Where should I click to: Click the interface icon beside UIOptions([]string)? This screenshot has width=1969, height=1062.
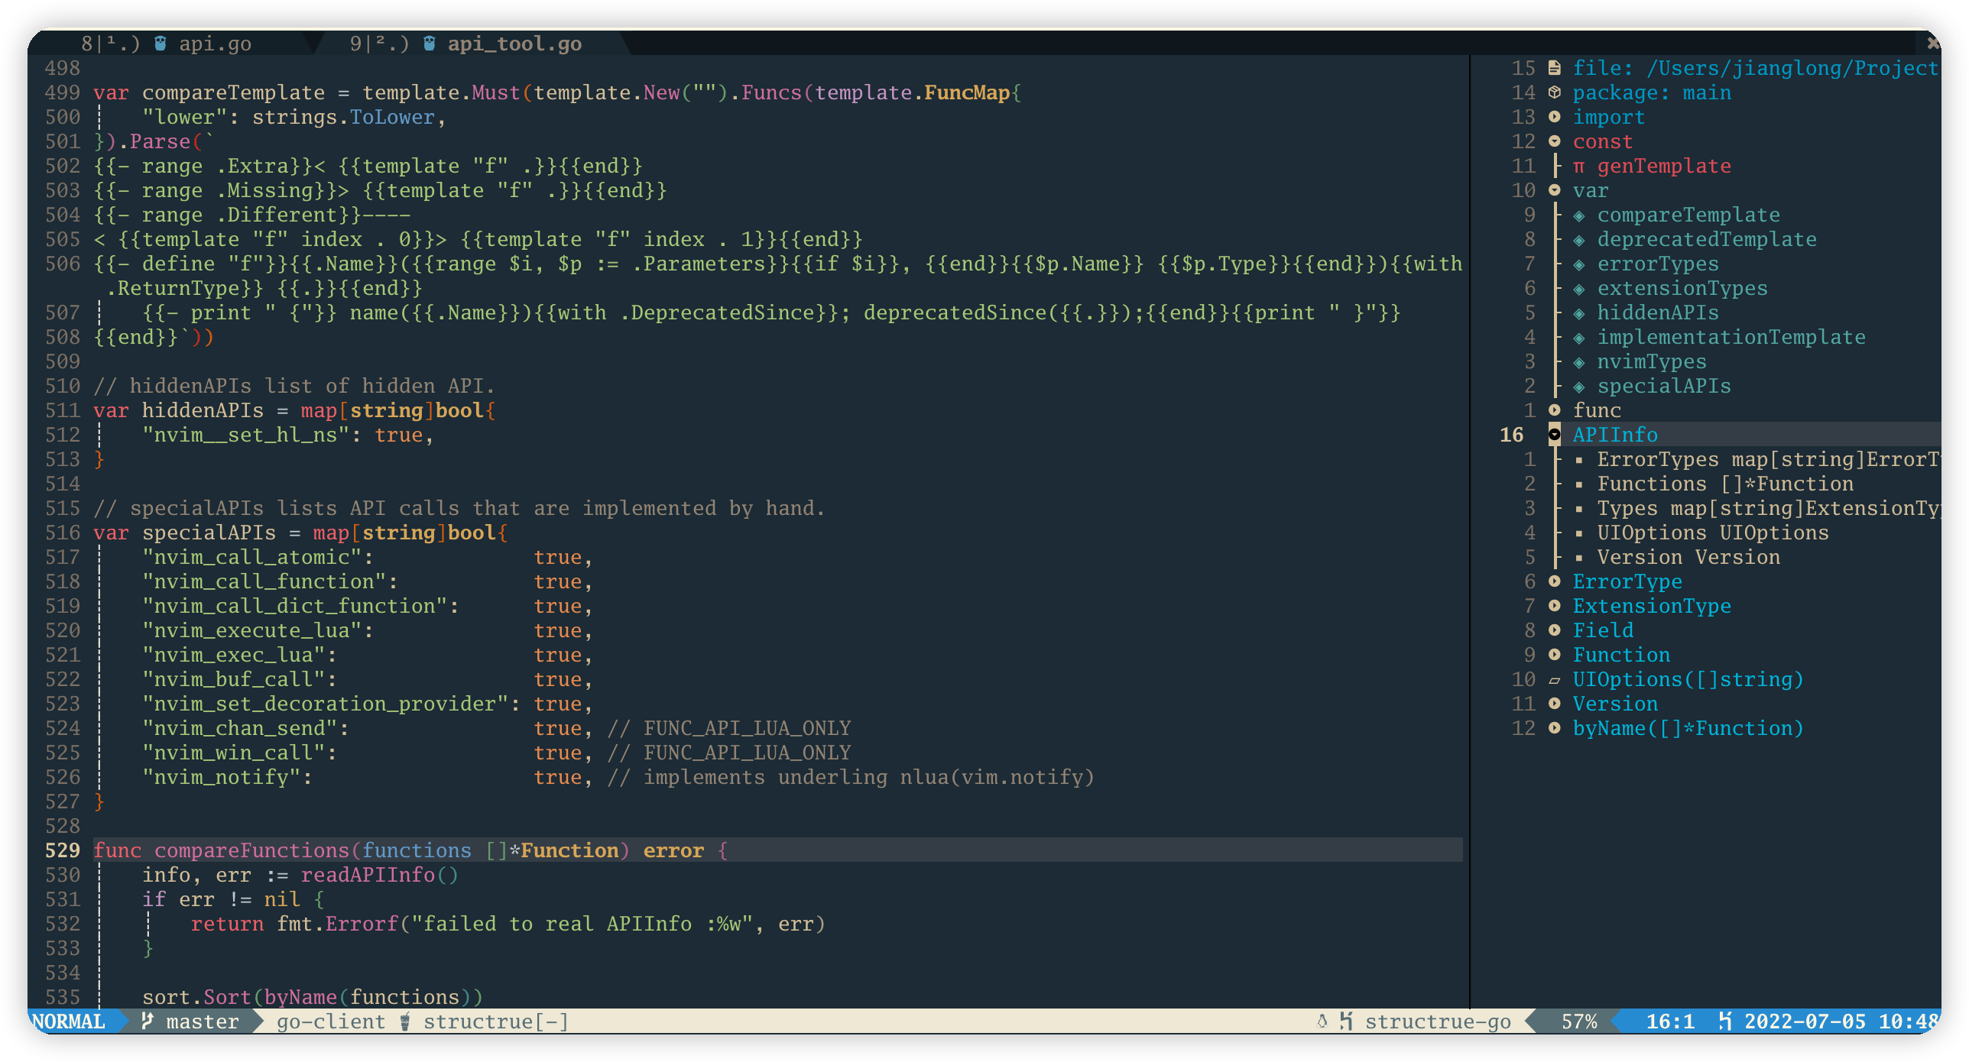[x=1554, y=679]
